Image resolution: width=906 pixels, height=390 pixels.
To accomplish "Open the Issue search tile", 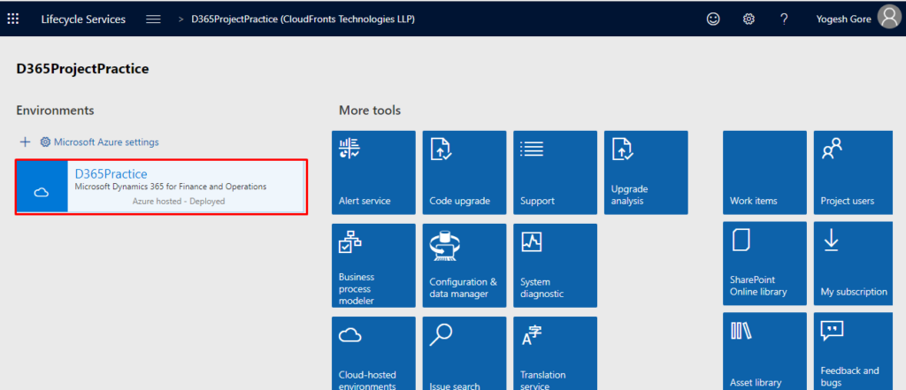I will [x=464, y=353].
